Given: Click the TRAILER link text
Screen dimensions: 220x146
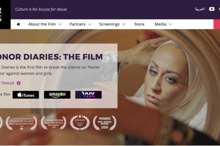Looking at the screenshot, I should point(7,83).
